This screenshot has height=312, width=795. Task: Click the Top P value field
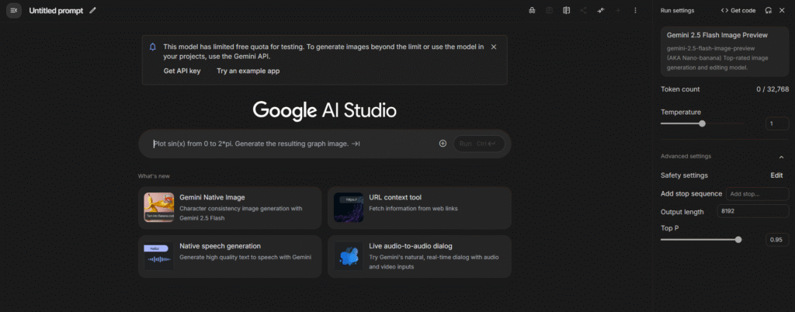[x=776, y=240]
